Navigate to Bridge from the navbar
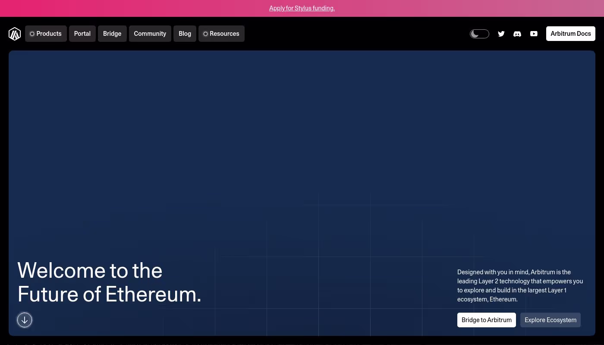 pos(112,34)
